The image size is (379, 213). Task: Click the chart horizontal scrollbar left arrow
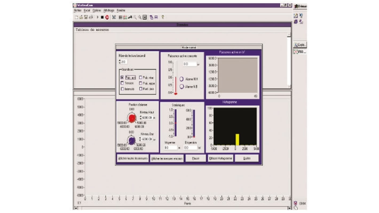76,208
